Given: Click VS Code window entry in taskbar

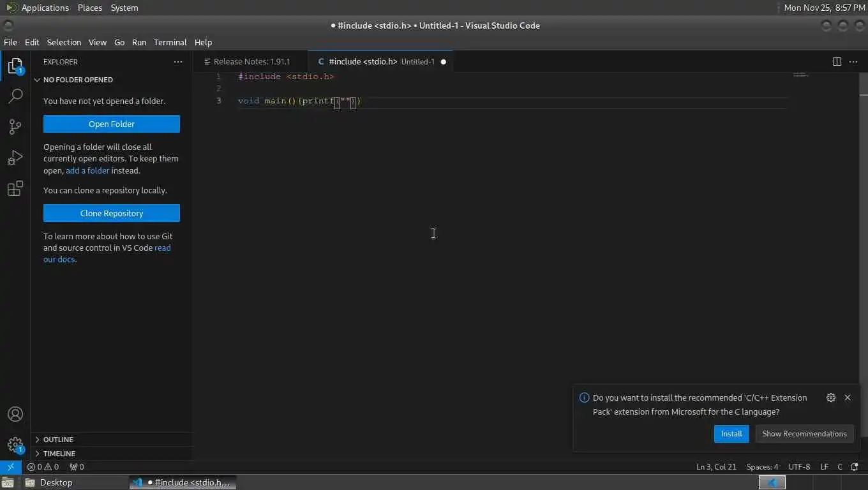Looking at the screenshot, I should point(183,482).
